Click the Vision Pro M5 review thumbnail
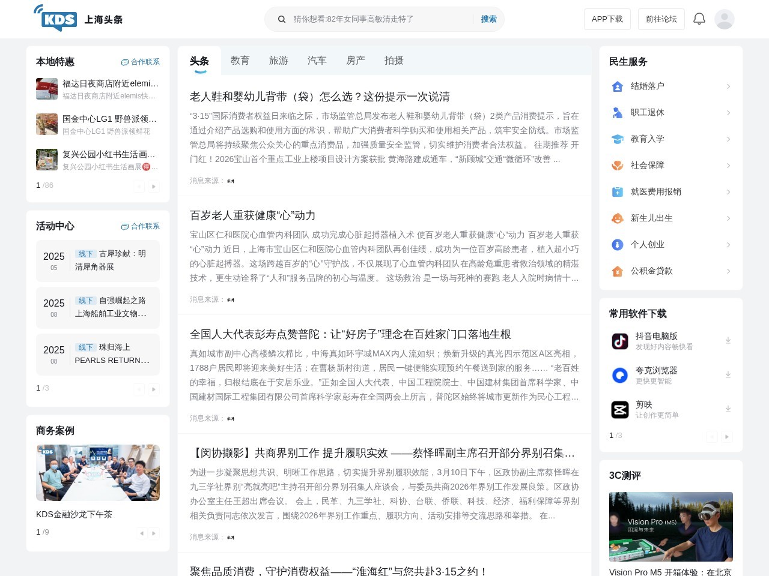Screen dimensions: 769x576 [670, 527]
